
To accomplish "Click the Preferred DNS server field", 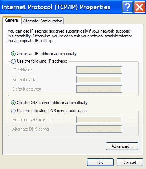I will [x=99, y=120].
